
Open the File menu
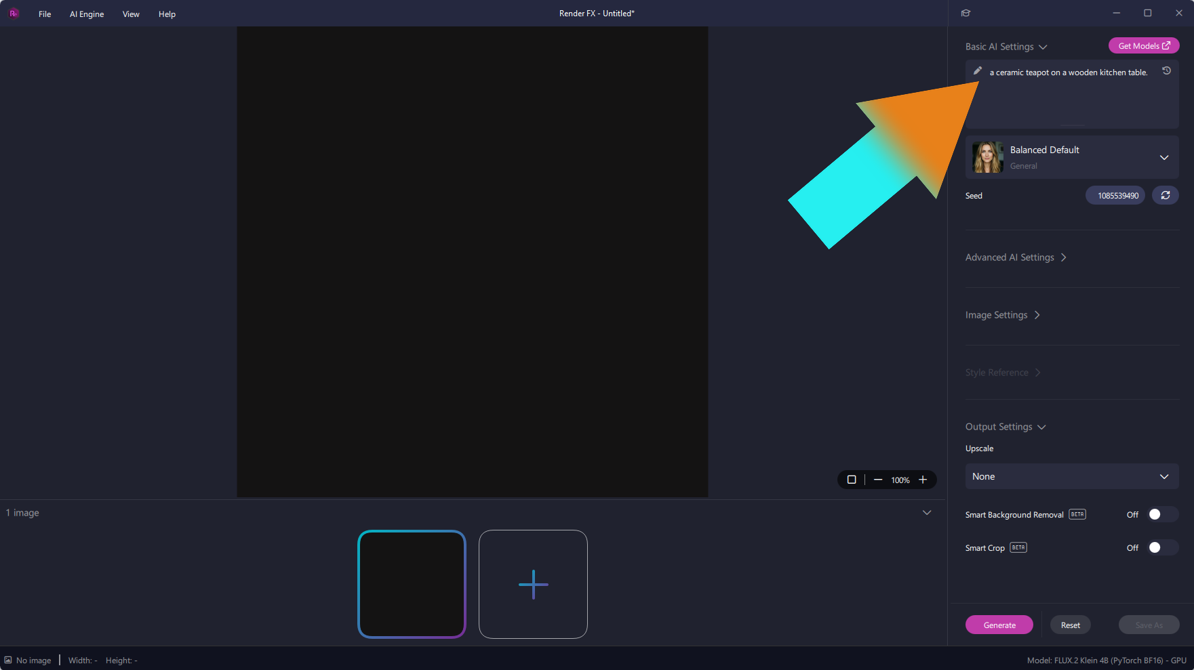[45, 14]
